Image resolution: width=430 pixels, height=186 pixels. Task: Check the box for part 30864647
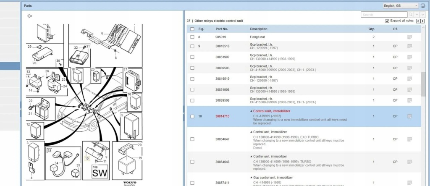tap(192, 139)
